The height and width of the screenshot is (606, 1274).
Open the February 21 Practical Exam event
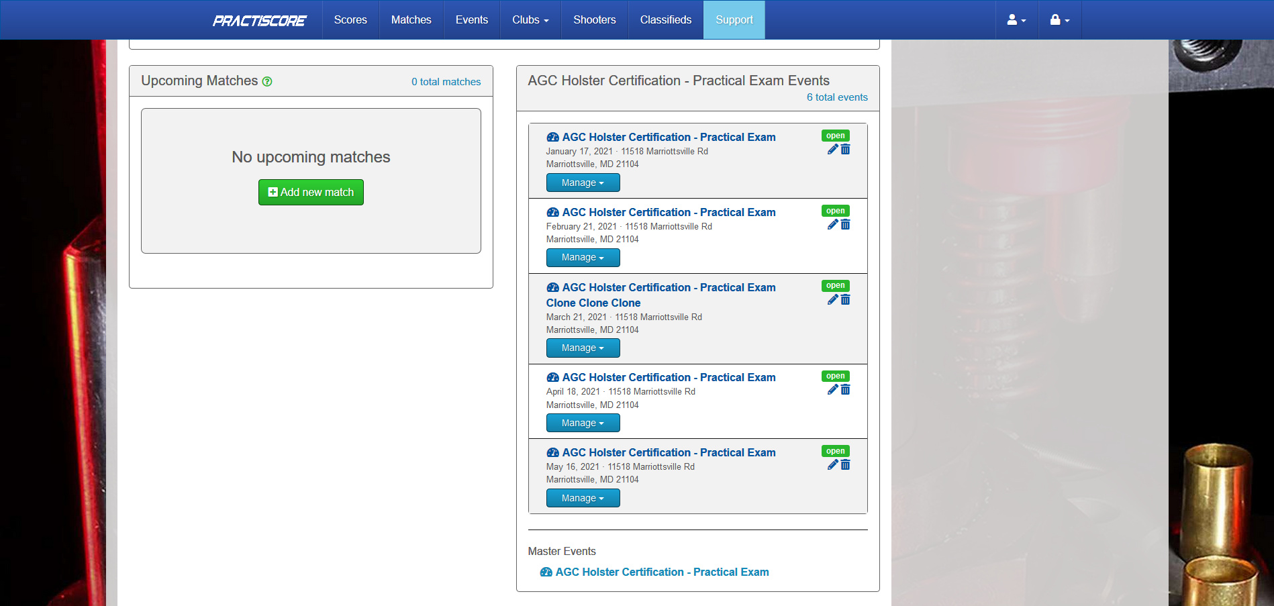tap(661, 212)
